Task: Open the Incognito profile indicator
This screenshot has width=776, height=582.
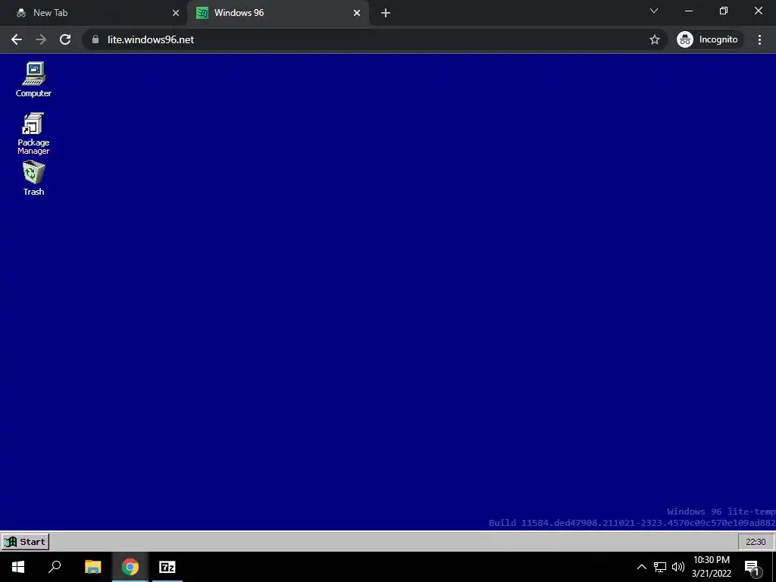Action: coord(708,39)
